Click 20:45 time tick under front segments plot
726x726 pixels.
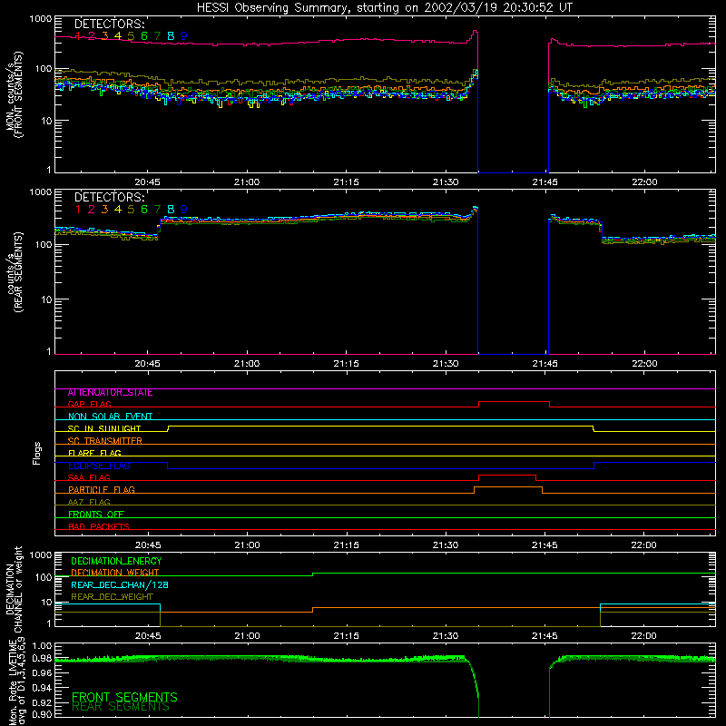[147, 182]
